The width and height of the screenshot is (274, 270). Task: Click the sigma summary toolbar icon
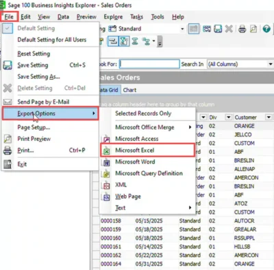(135, 41)
